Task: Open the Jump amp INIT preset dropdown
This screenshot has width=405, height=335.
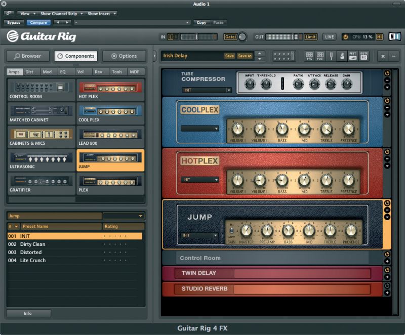Action: pos(199,235)
